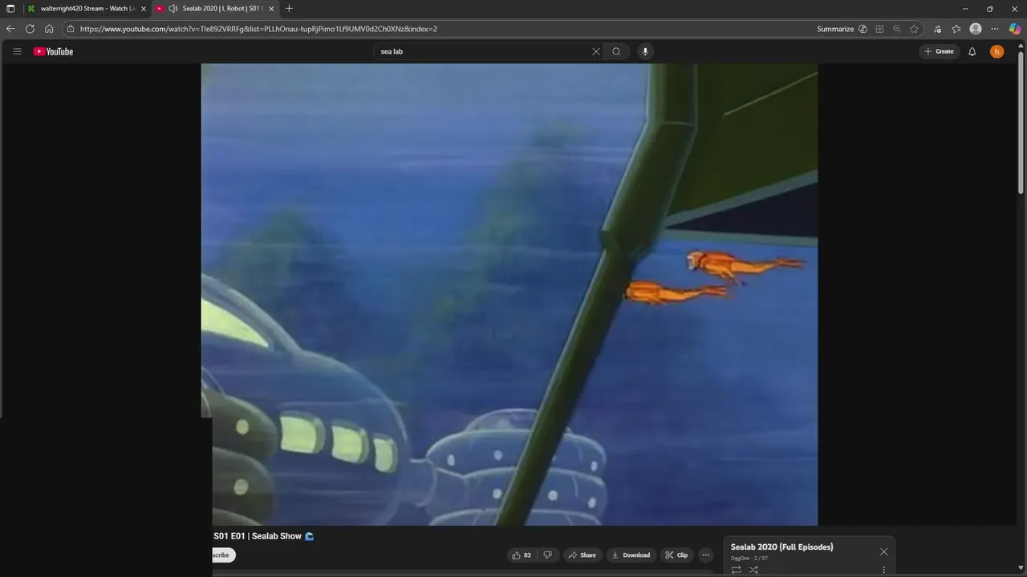This screenshot has width=1027, height=577.
Task: Toggle shuffle playlist
Action: pyautogui.click(x=753, y=570)
